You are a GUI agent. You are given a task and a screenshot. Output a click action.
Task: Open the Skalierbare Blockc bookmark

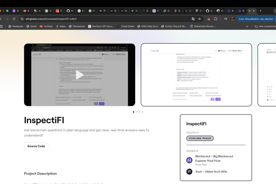tap(202, 26)
